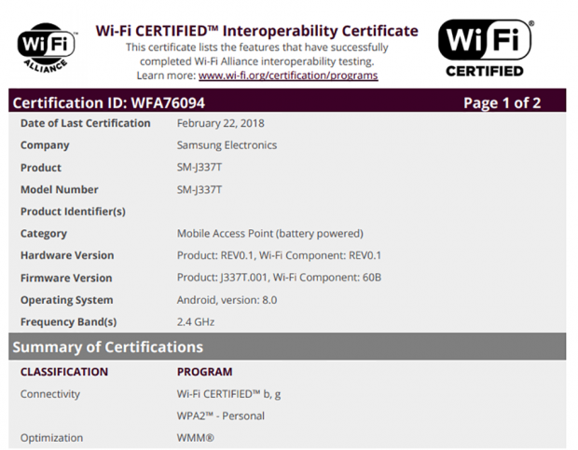Screen dimensions: 578x450
Task: Click the February 22, 2018 date value
Action: click(223, 123)
